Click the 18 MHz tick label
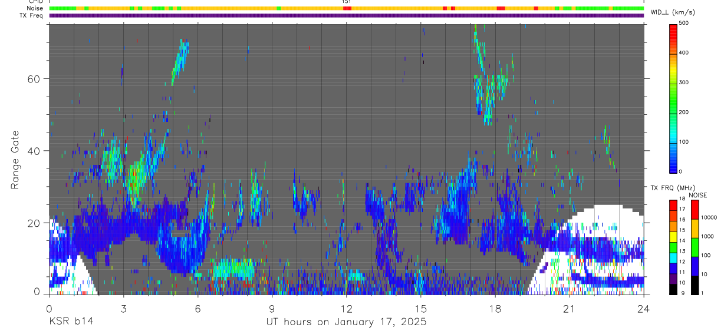 (682, 199)
